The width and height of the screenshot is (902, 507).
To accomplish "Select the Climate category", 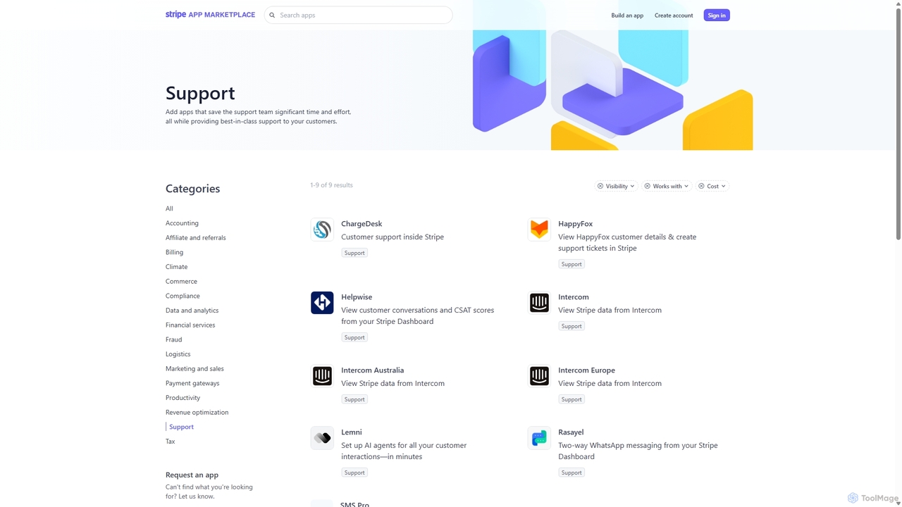I will pyautogui.click(x=176, y=267).
